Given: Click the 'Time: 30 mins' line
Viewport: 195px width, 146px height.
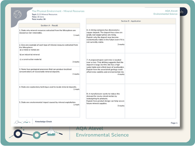Looking at the screenshot, I should [38, 17].
